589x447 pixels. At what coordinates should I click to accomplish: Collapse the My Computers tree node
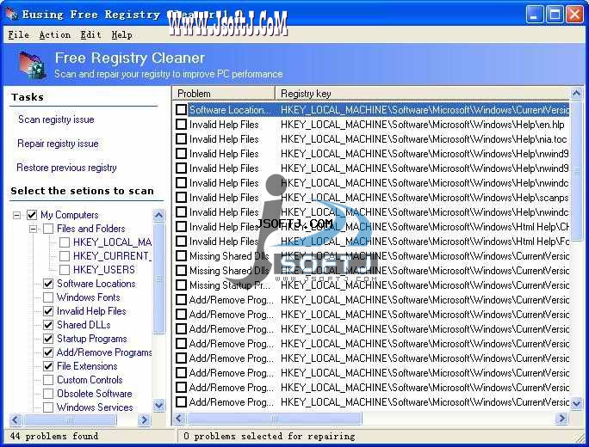click(x=16, y=215)
